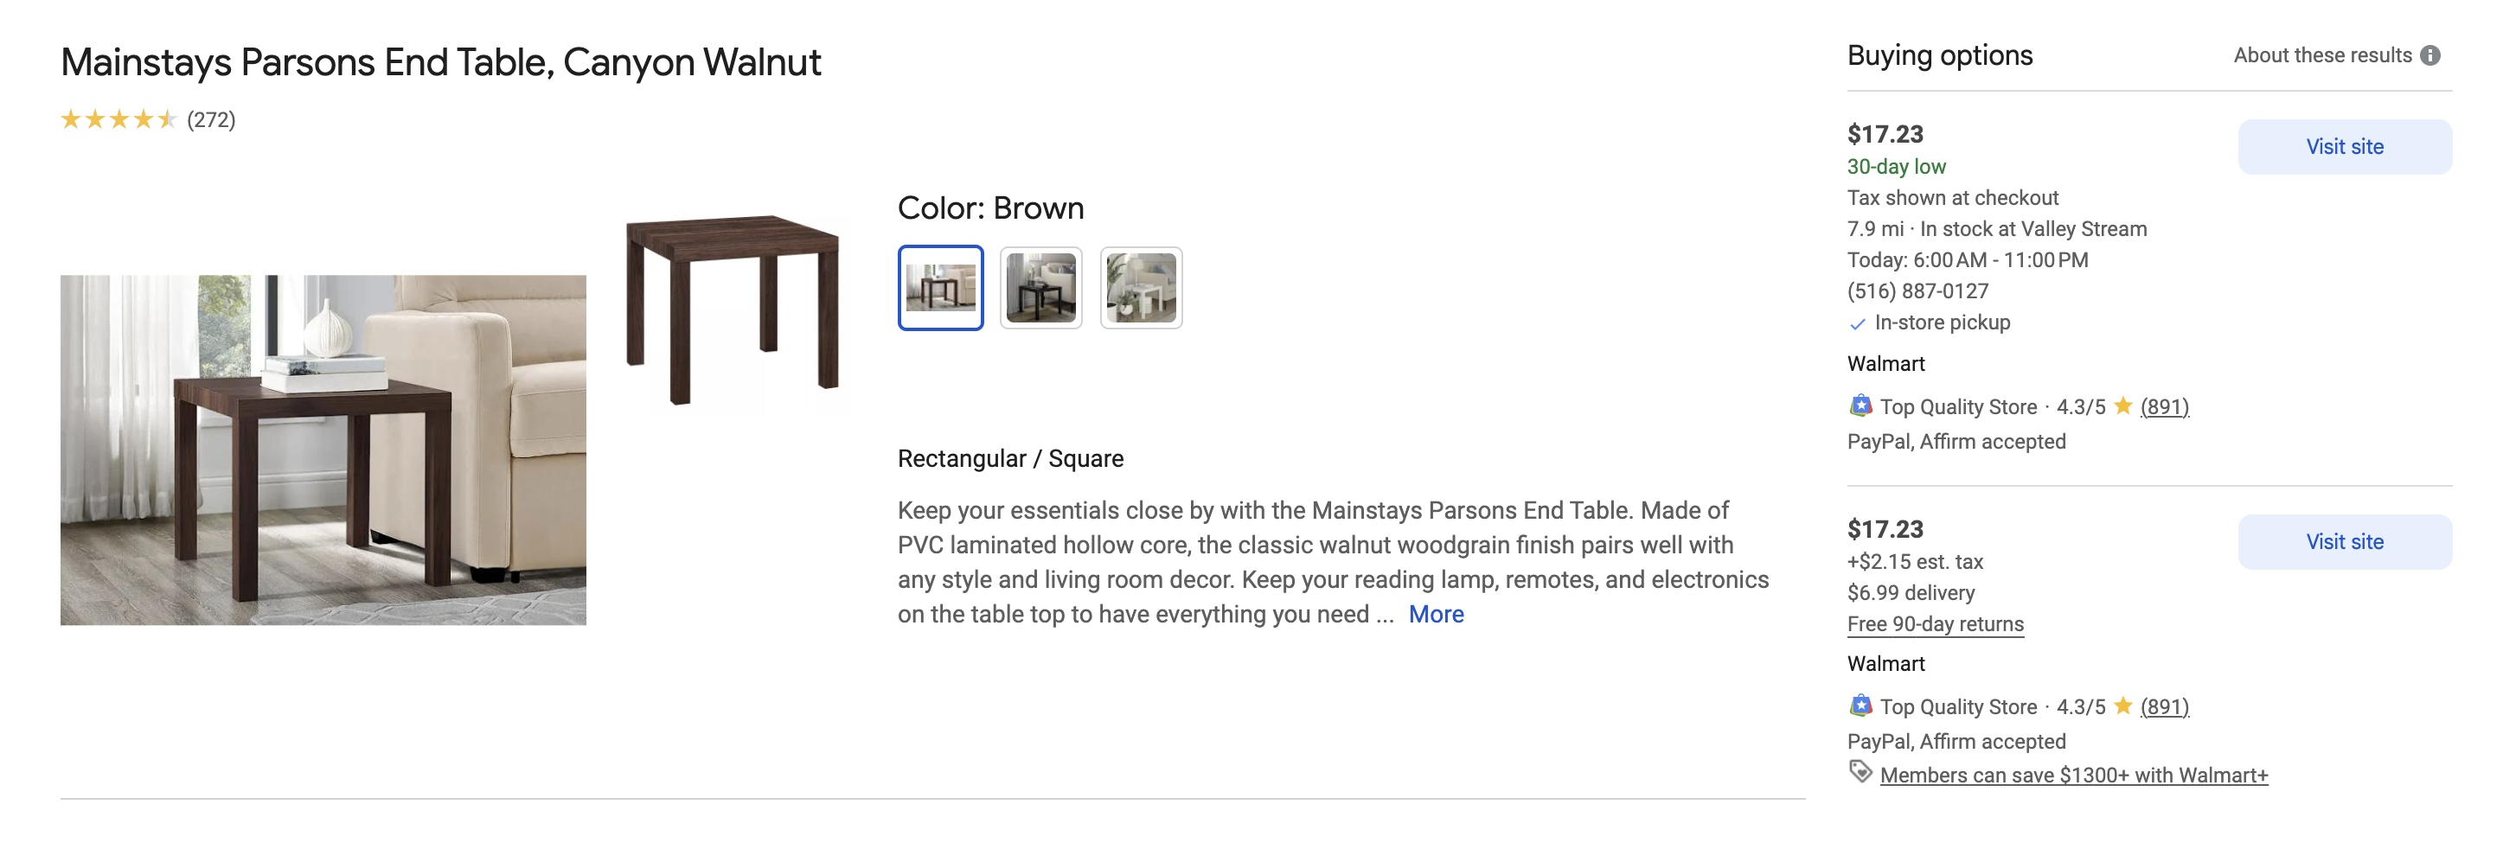Screen dimensions: 2503x849
Task: Visit site for the delivery Walmart offer
Action: 2344,542
